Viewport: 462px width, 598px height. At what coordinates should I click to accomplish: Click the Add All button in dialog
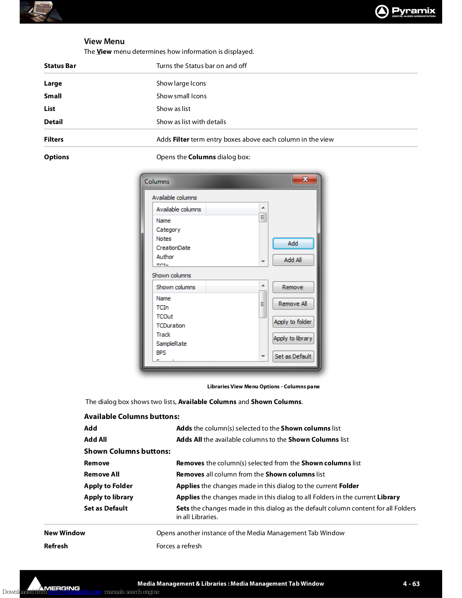click(x=293, y=260)
